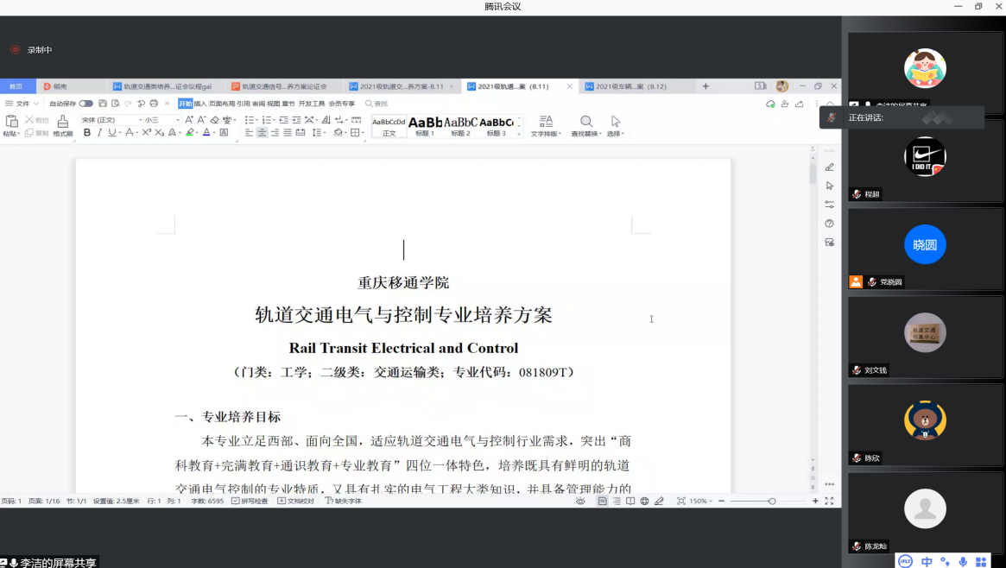Screen dimensions: 1006x568
Task: Apply the 标题 1 heading style
Action: click(425, 125)
